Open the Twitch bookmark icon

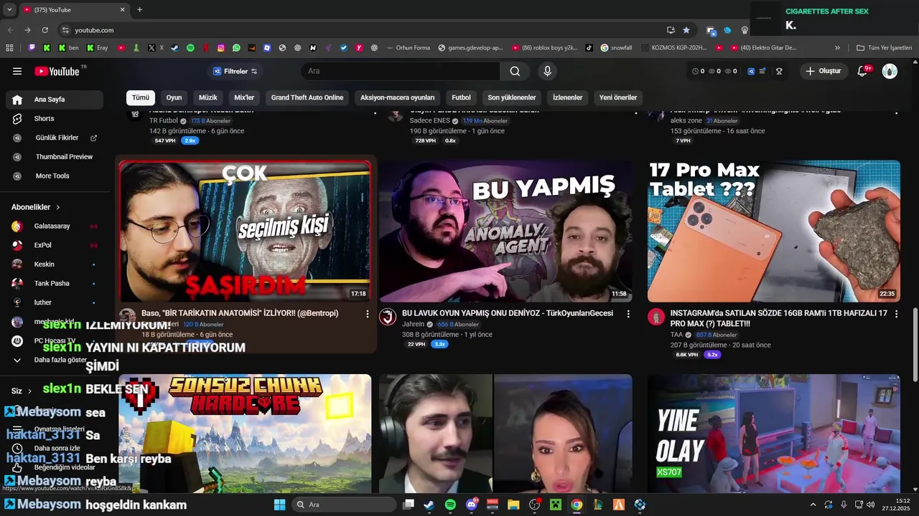click(x=32, y=48)
